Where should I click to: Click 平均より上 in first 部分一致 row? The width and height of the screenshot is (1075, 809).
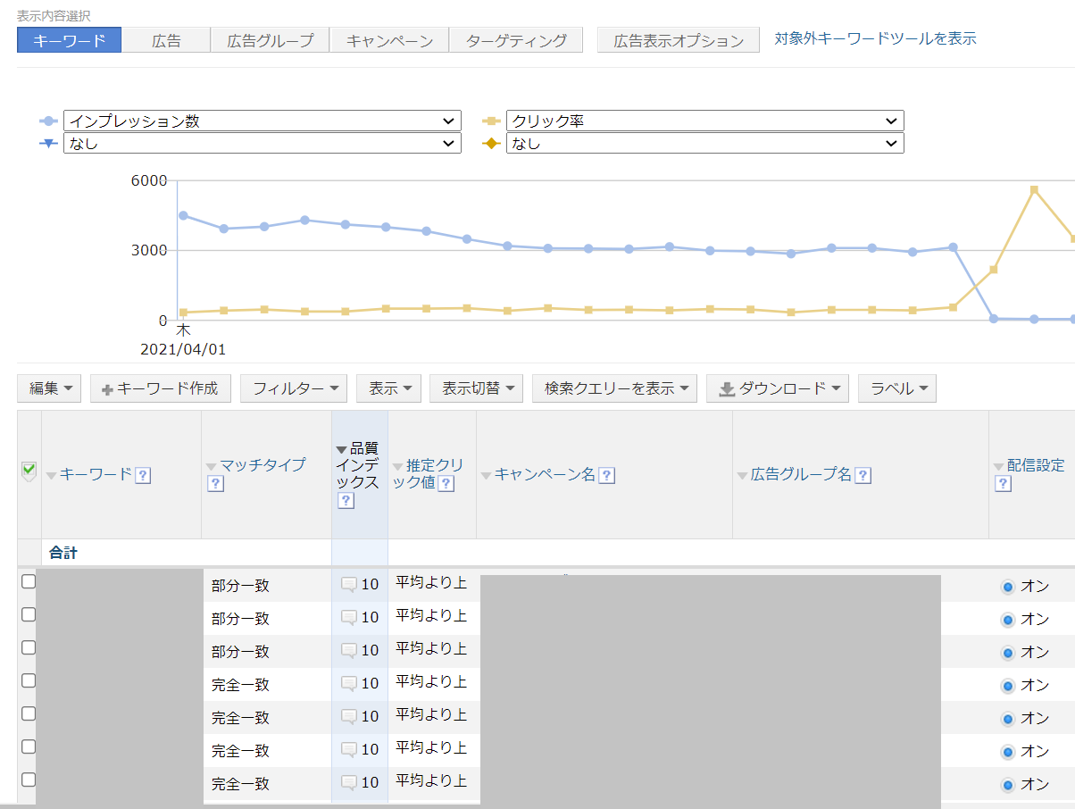click(x=431, y=583)
